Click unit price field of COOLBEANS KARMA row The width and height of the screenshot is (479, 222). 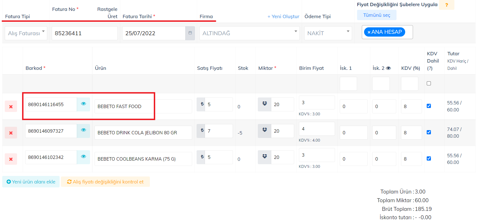coord(317,155)
